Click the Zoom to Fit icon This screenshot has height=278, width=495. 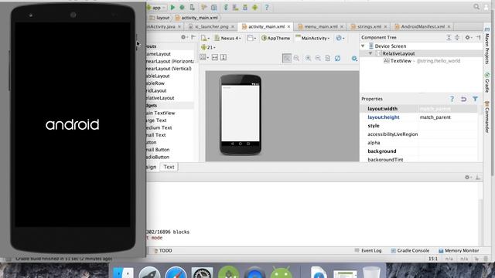[287, 58]
